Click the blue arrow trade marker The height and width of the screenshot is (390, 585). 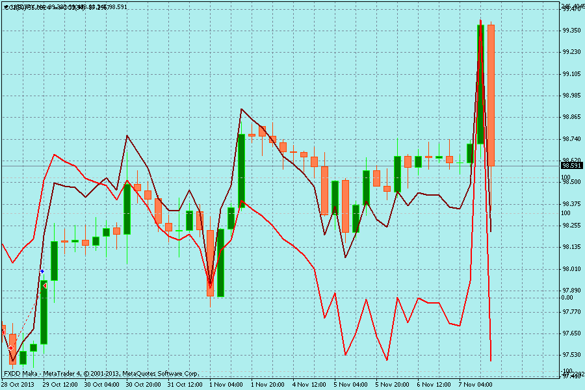pos(42,271)
